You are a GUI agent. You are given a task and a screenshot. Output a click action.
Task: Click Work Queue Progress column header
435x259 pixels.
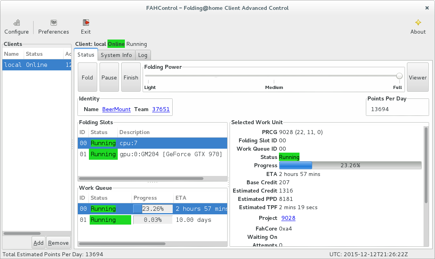(152, 198)
